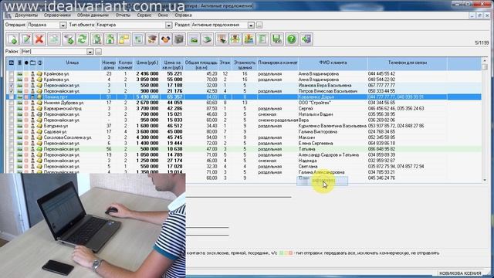Check the Садовая ул. row checkbox
Viewport: 494px width, 278px height.
click(12, 132)
